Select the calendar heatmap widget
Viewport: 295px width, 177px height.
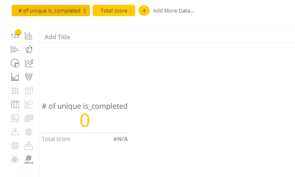click(29, 118)
